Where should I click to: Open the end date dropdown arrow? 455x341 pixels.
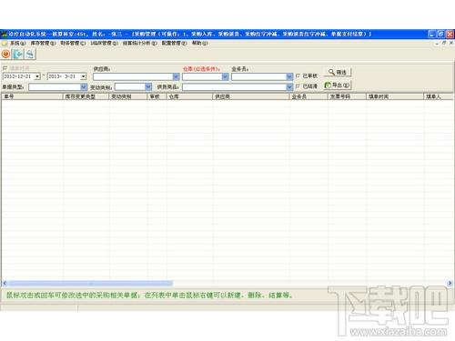click(x=84, y=76)
